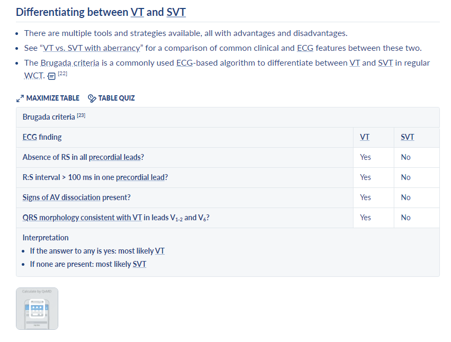This screenshot has height=342, width=451.
Task: Open reference 22 superscript
Action: tap(63, 74)
